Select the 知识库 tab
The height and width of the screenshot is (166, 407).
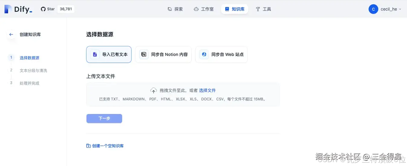(235, 9)
